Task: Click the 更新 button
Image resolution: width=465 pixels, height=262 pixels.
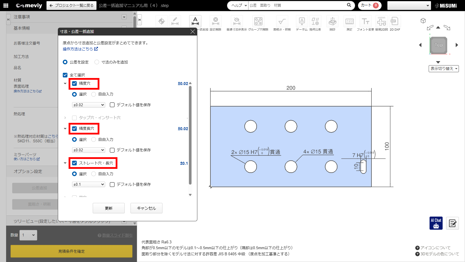Action: pyautogui.click(x=109, y=208)
